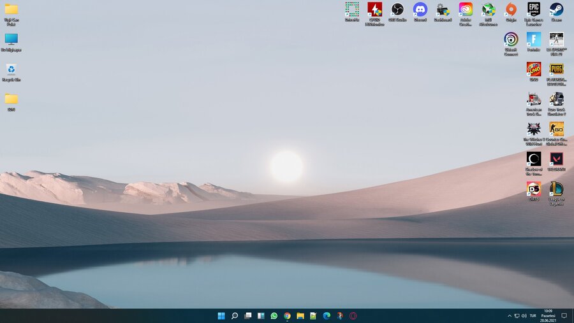Select the Epic Games Launcher icon
This screenshot has height=323, width=574.
coord(534,10)
